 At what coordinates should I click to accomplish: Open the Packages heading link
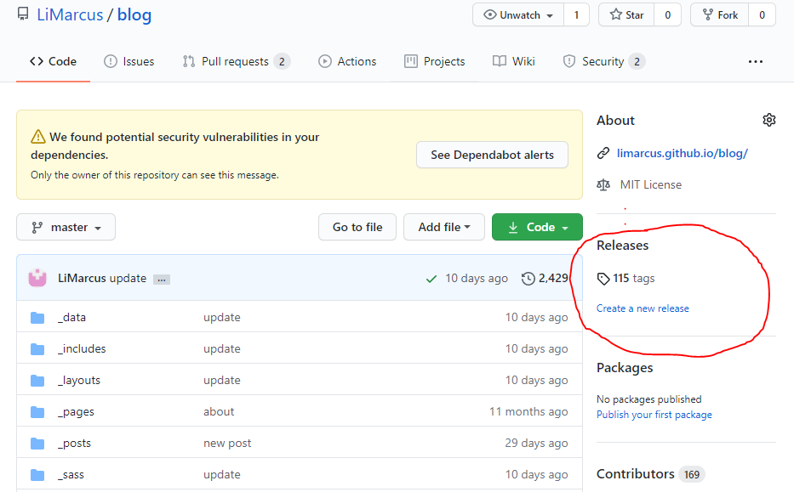[x=625, y=368]
